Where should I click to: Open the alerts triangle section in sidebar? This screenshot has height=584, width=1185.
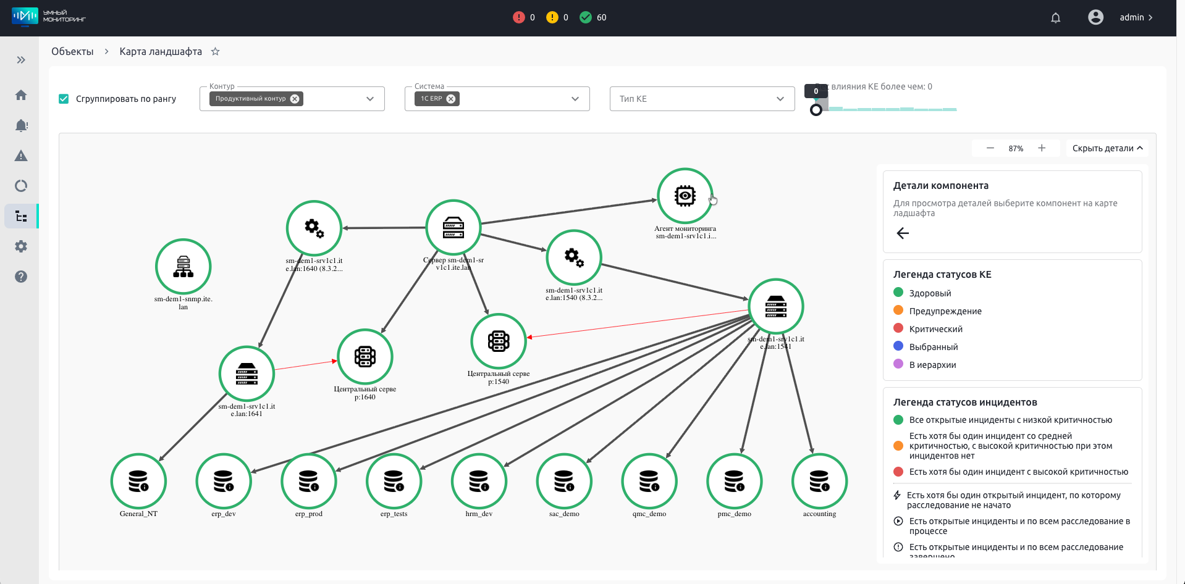[x=21, y=156]
